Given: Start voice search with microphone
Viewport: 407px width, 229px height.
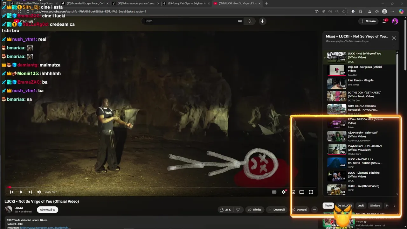Looking at the screenshot, I should (x=262, y=21).
